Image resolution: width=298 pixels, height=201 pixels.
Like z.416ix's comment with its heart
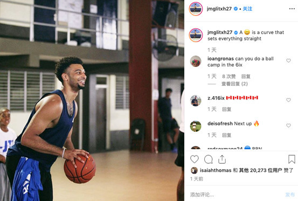288,100
